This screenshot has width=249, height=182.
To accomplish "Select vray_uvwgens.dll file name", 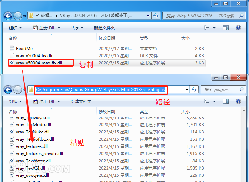I will (x=32, y=175).
